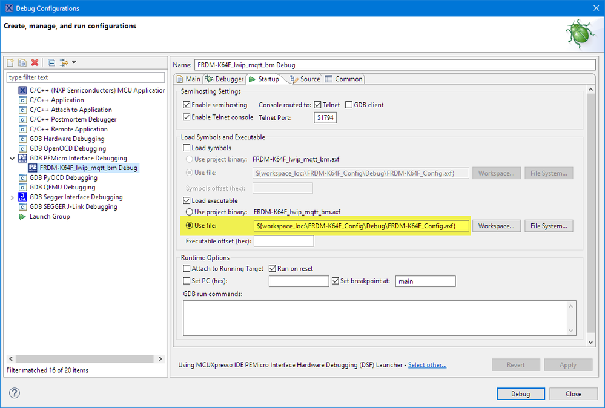Click the executable file path input field

click(361, 226)
